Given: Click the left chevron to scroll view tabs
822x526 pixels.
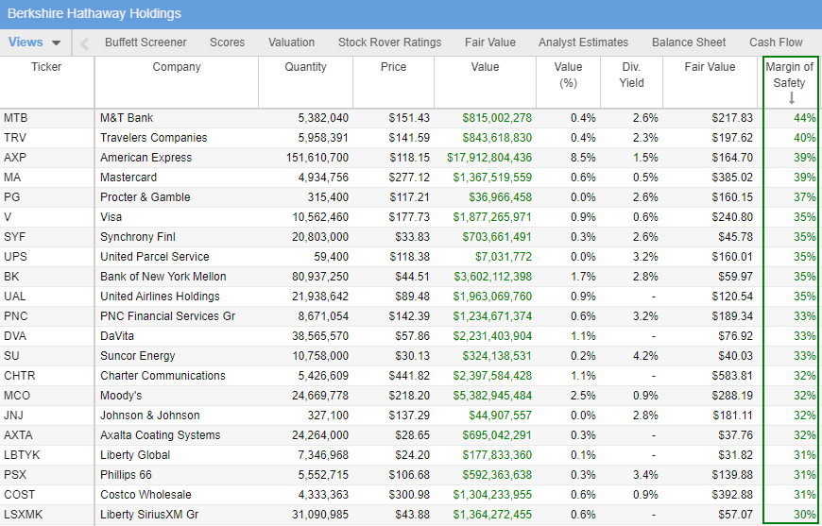Looking at the screenshot, I should click(x=84, y=44).
